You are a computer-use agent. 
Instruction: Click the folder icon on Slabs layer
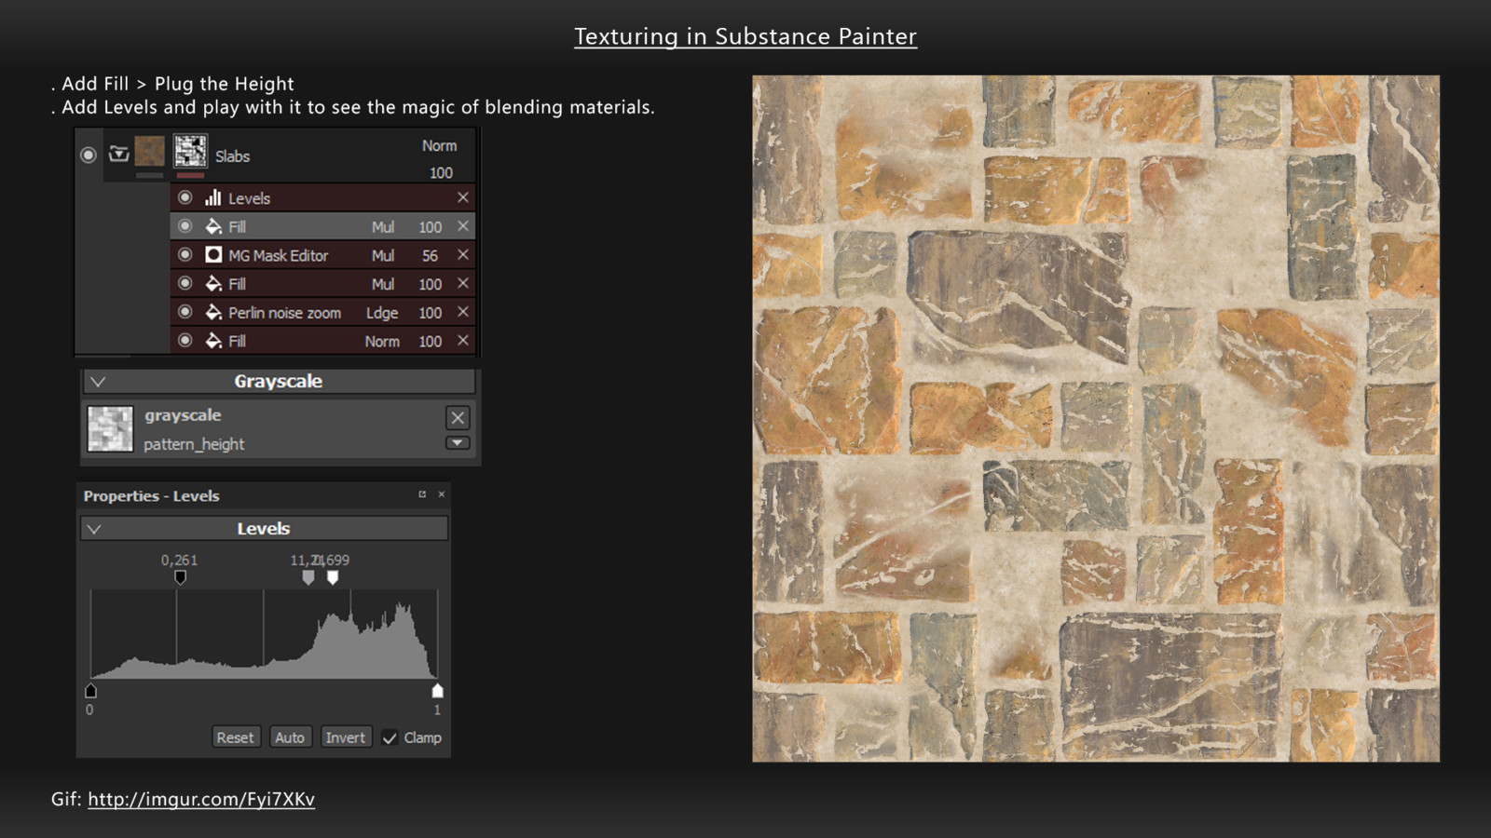(118, 154)
